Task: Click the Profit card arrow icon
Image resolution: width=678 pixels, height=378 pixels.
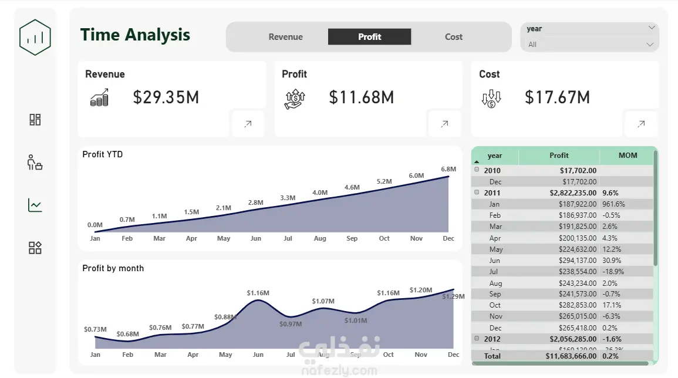Action: [444, 124]
